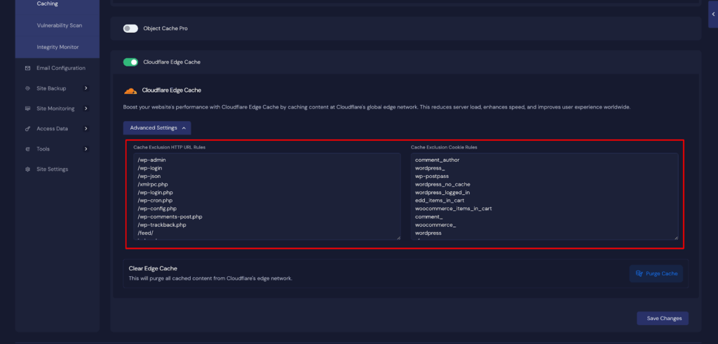718x344 pixels.
Task: Enable the Object Cache Pro toggle
Action: [130, 29]
